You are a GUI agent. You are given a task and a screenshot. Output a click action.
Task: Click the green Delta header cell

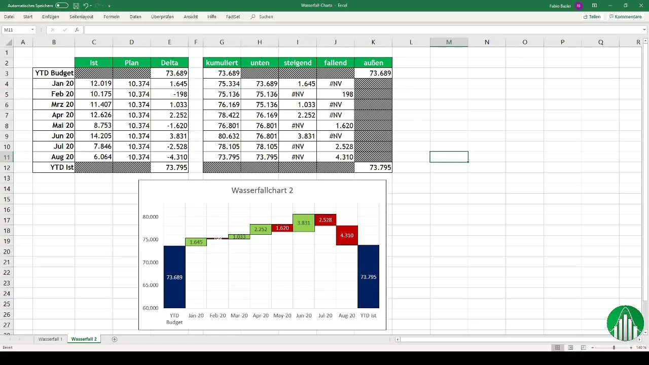[169, 63]
